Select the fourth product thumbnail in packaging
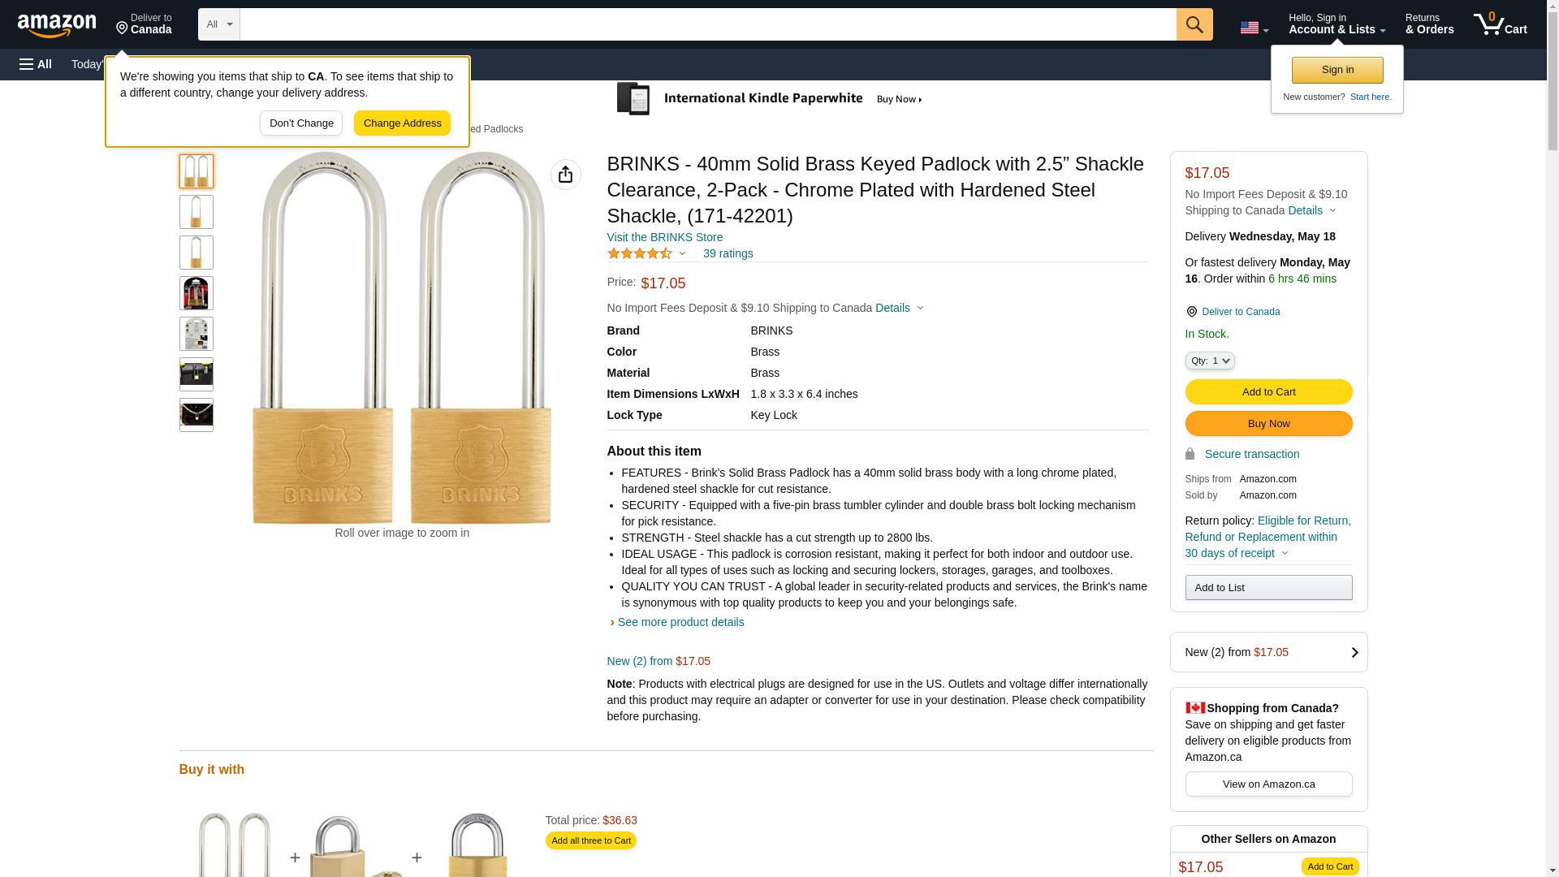This screenshot has width=1559, height=877. coord(196,293)
